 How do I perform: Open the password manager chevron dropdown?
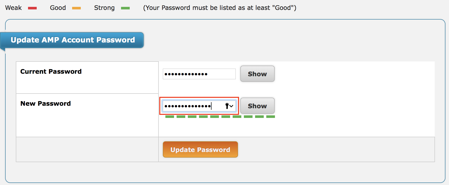231,106
